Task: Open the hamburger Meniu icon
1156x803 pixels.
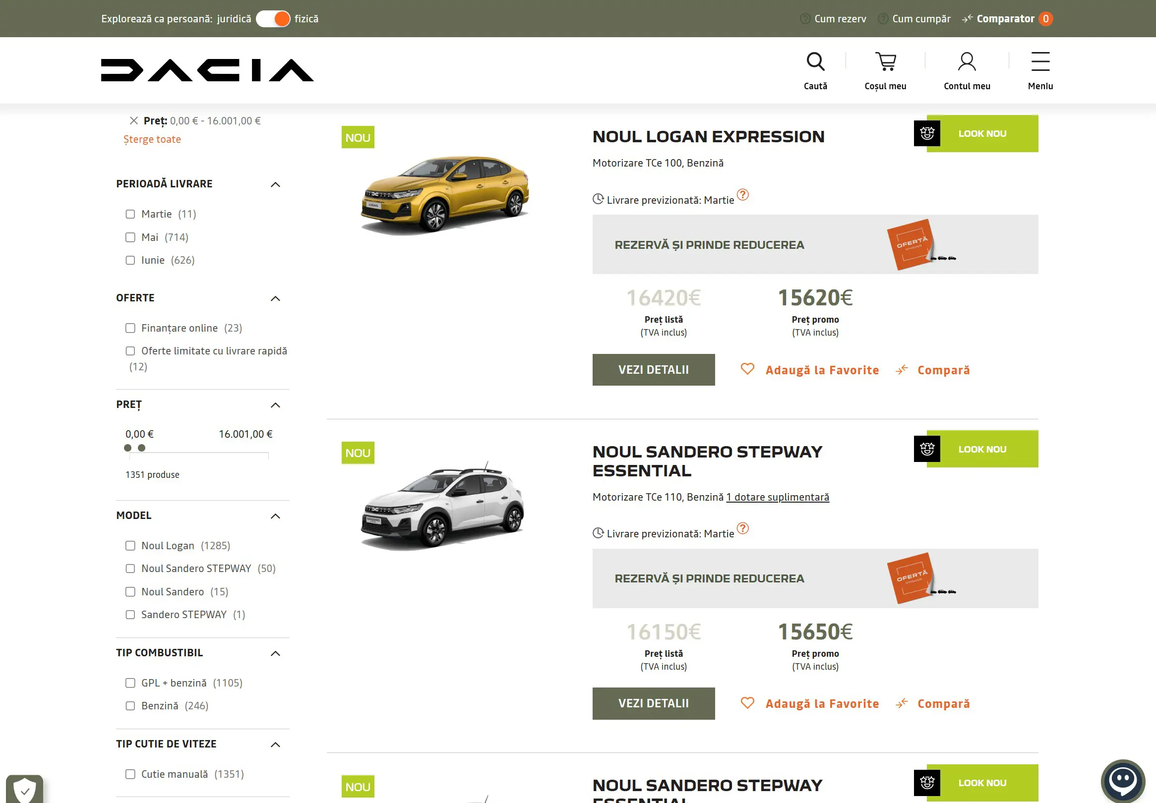Action: (x=1040, y=62)
